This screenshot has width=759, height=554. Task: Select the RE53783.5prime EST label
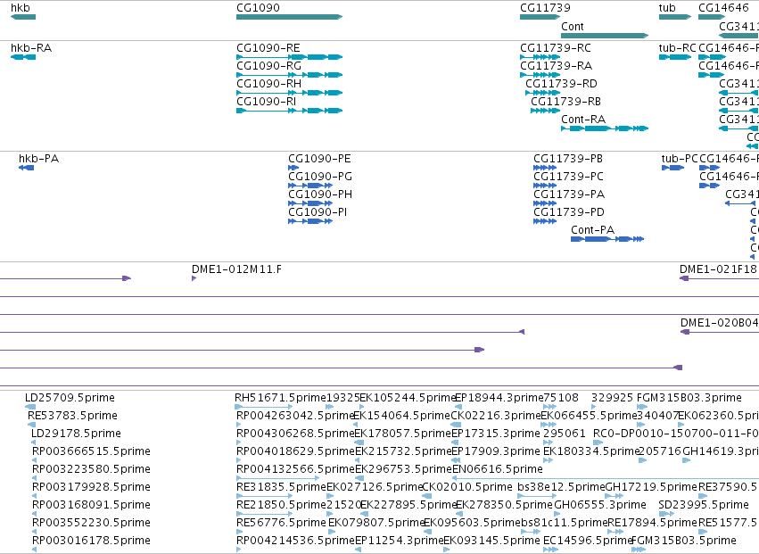pos(72,416)
